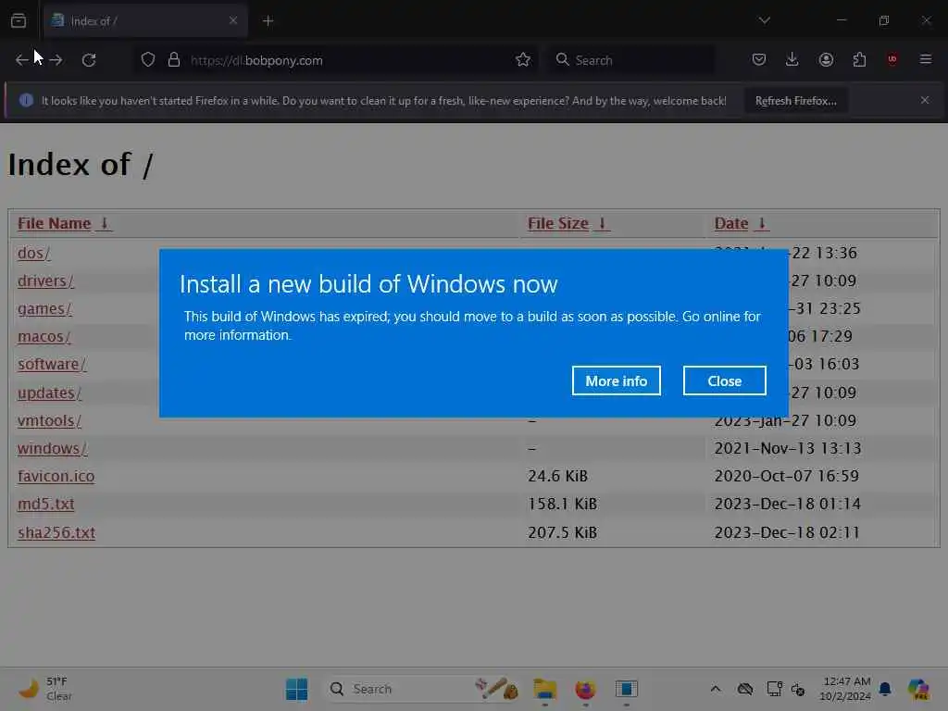Screen dimensions: 948x711
Task: Open the sha256.txt file link
Action: tap(56, 532)
